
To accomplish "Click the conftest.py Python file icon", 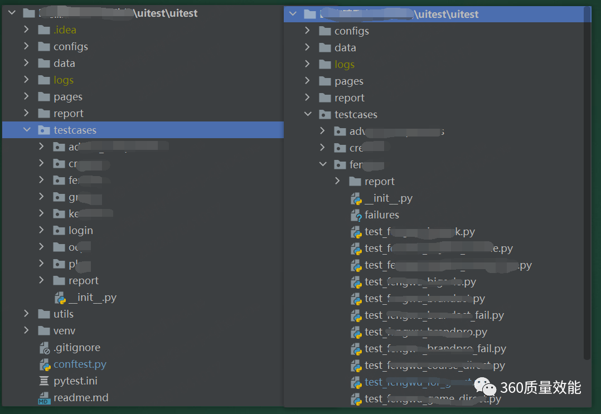I will pyautogui.click(x=45, y=364).
